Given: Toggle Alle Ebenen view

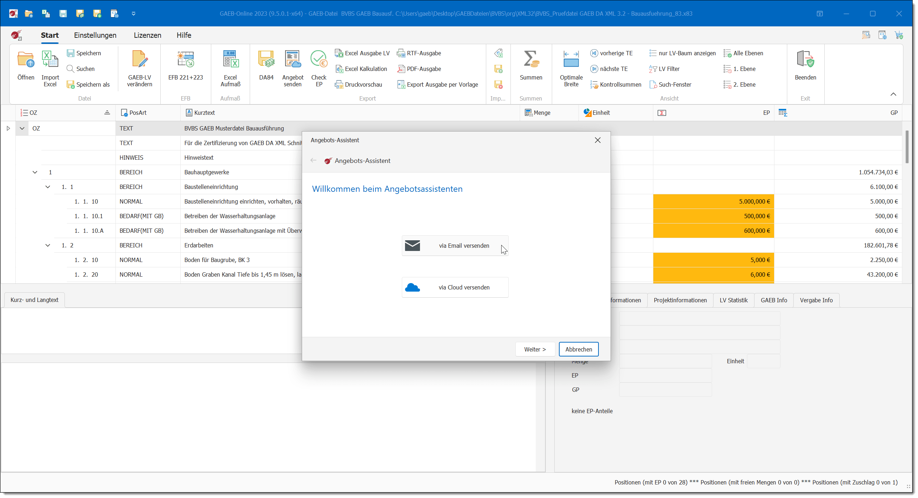Looking at the screenshot, I should coord(744,53).
